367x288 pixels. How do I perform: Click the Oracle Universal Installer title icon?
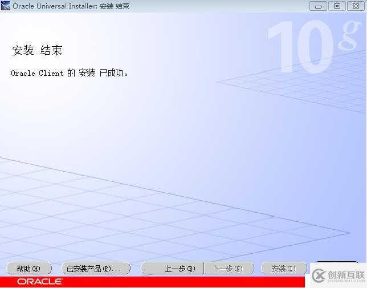[5, 6]
